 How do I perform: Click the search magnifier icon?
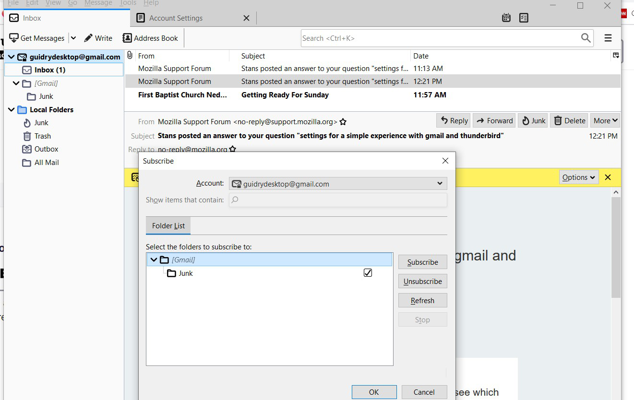[x=586, y=38]
